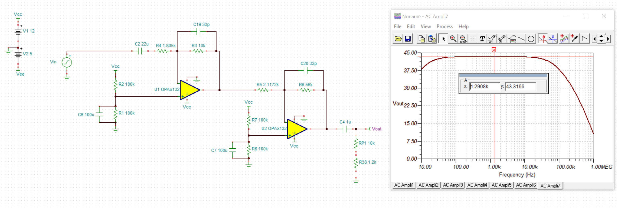The image size is (618, 209).
Task: Open the Help menu
Action: tap(463, 27)
